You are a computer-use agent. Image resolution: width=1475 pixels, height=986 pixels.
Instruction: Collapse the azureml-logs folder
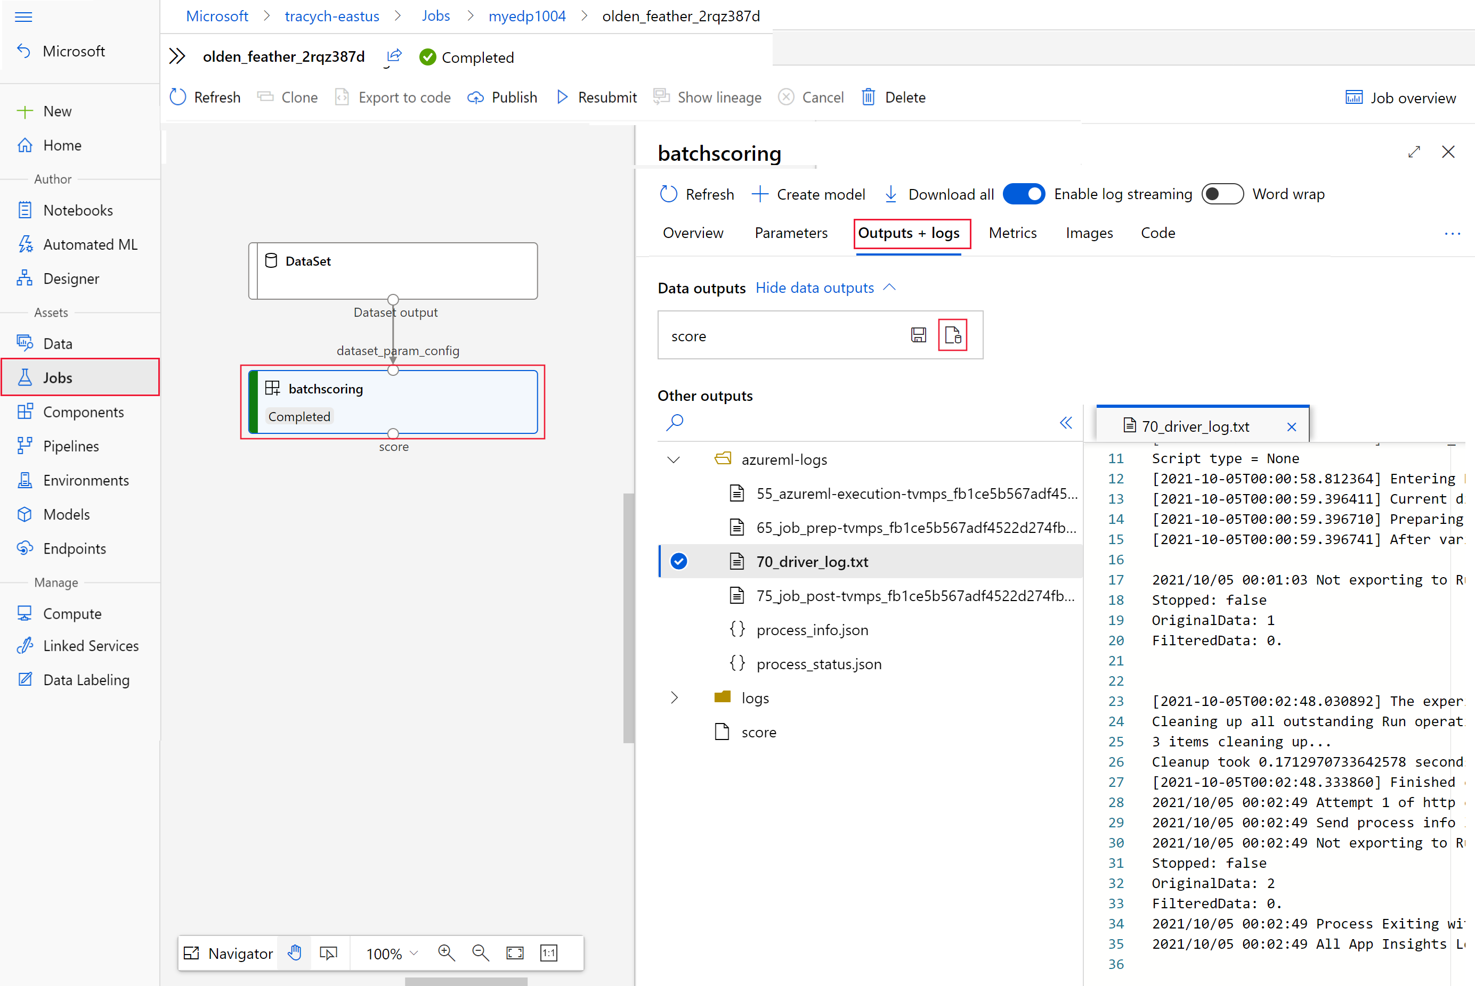click(x=674, y=459)
